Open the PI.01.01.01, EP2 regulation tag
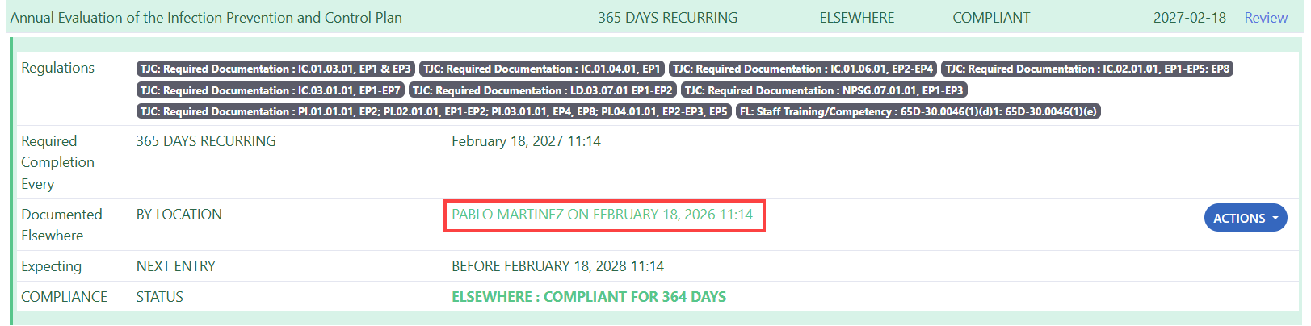This screenshot has width=1311, height=326. (433, 111)
